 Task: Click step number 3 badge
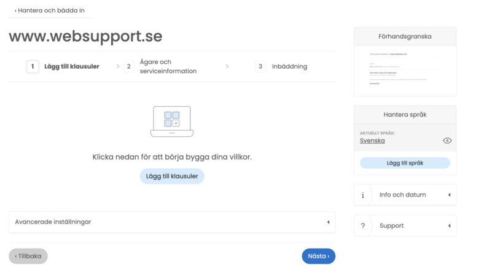(x=260, y=67)
